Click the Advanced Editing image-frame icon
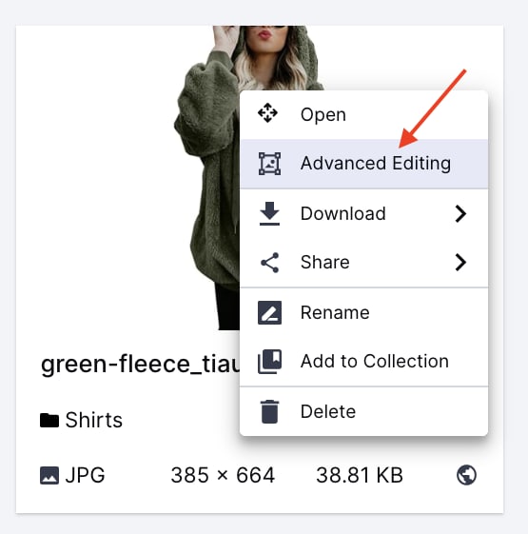528x534 pixels. pyautogui.click(x=269, y=164)
